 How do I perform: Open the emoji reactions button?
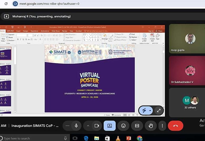point(123,126)
